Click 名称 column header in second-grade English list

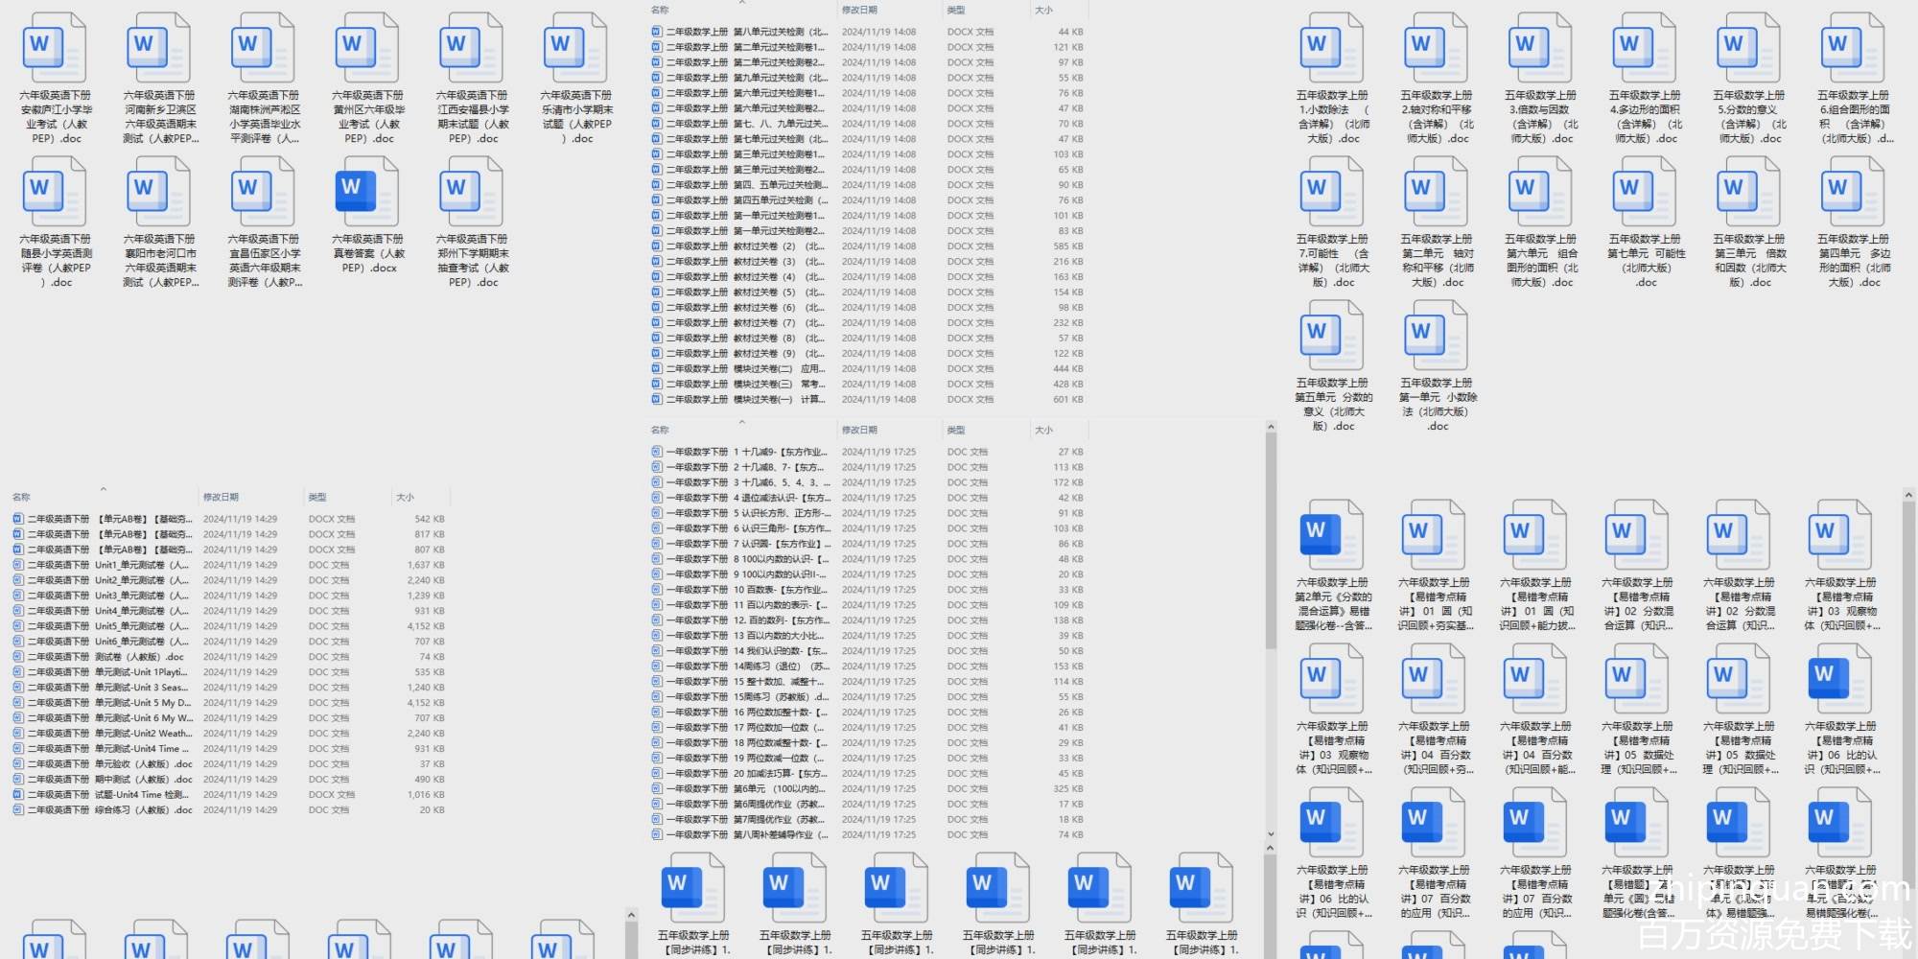[x=21, y=498]
